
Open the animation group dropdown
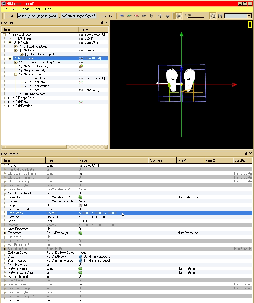click(x=249, y=16)
